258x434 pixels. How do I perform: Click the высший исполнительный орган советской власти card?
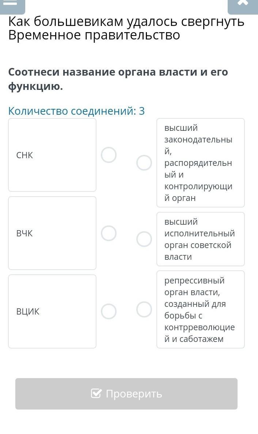[201, 239]
